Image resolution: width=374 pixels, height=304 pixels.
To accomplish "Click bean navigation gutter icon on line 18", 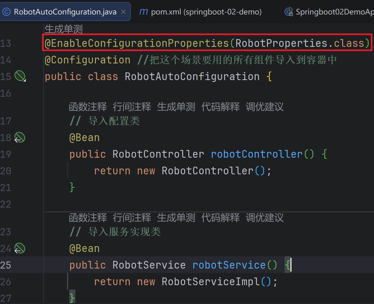I will point(20,137).
